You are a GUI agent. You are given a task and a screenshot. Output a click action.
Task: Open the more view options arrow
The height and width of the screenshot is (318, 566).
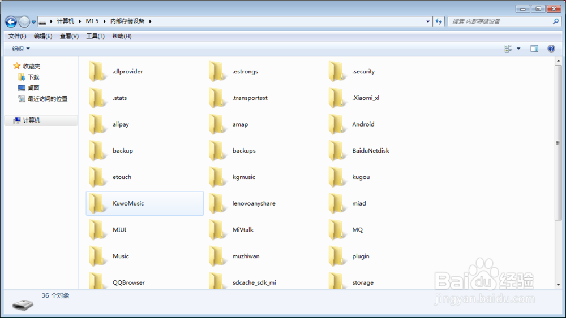(518, 49)
